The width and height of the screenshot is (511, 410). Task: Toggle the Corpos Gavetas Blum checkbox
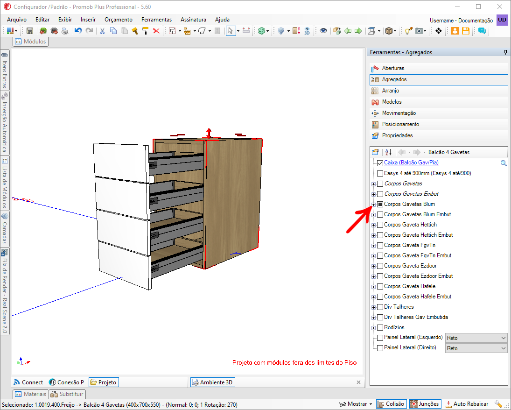(x=380, y=204)
